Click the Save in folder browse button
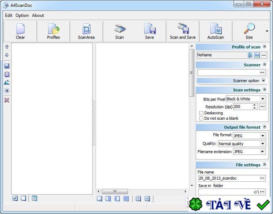The height and width of the screenshot is (214, 273). tap(263, 192)
